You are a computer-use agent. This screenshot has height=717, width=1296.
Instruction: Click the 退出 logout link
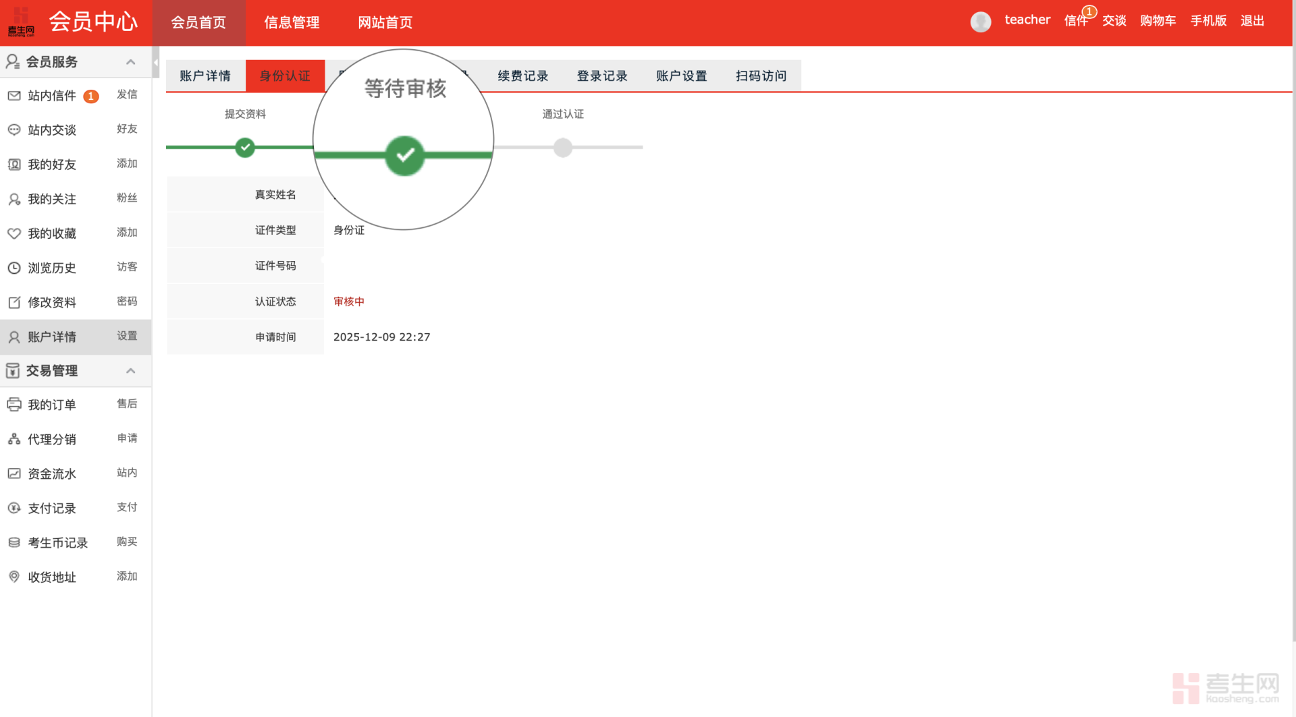[1252, 21]
